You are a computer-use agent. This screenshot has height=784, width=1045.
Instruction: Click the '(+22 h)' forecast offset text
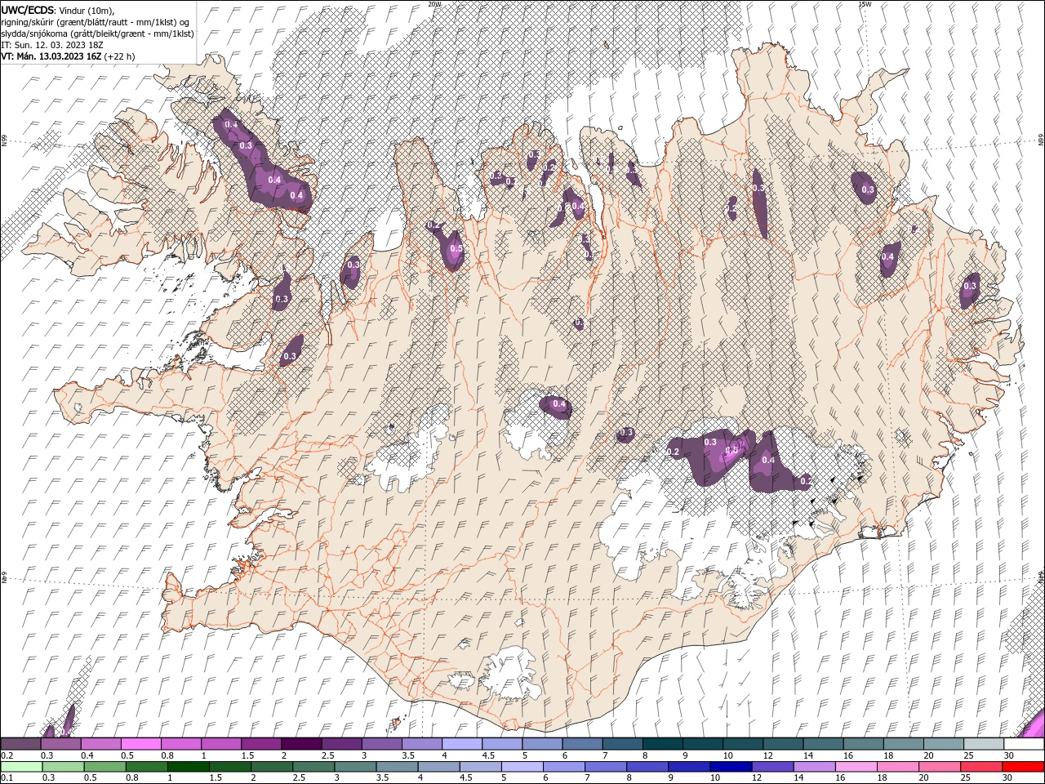pyautogui.click(x=120, y=56)
